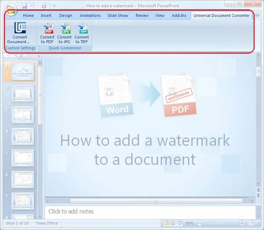Select slide 2 thumbnail
264x230 pixels.
23,93
